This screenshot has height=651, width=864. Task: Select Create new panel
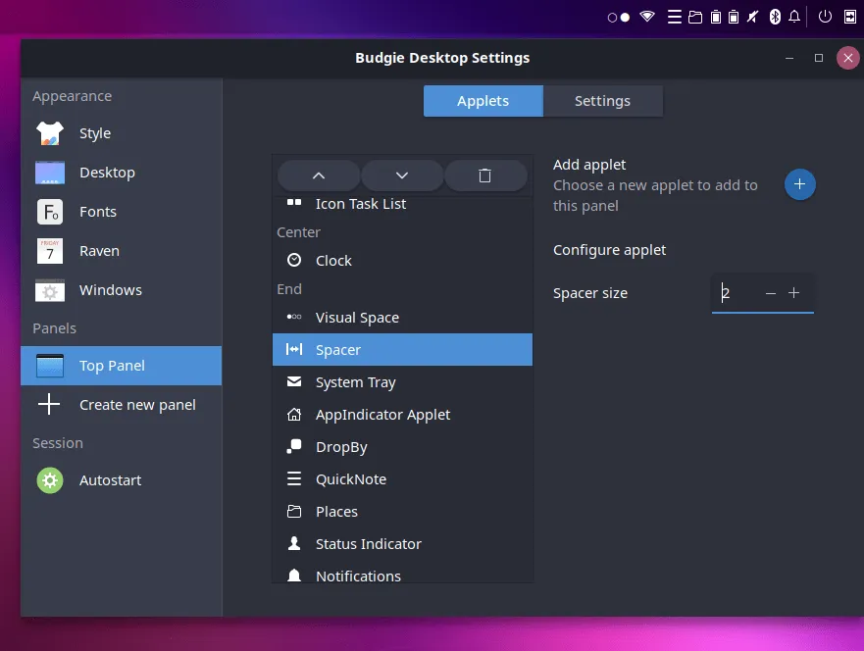[137, 405]
